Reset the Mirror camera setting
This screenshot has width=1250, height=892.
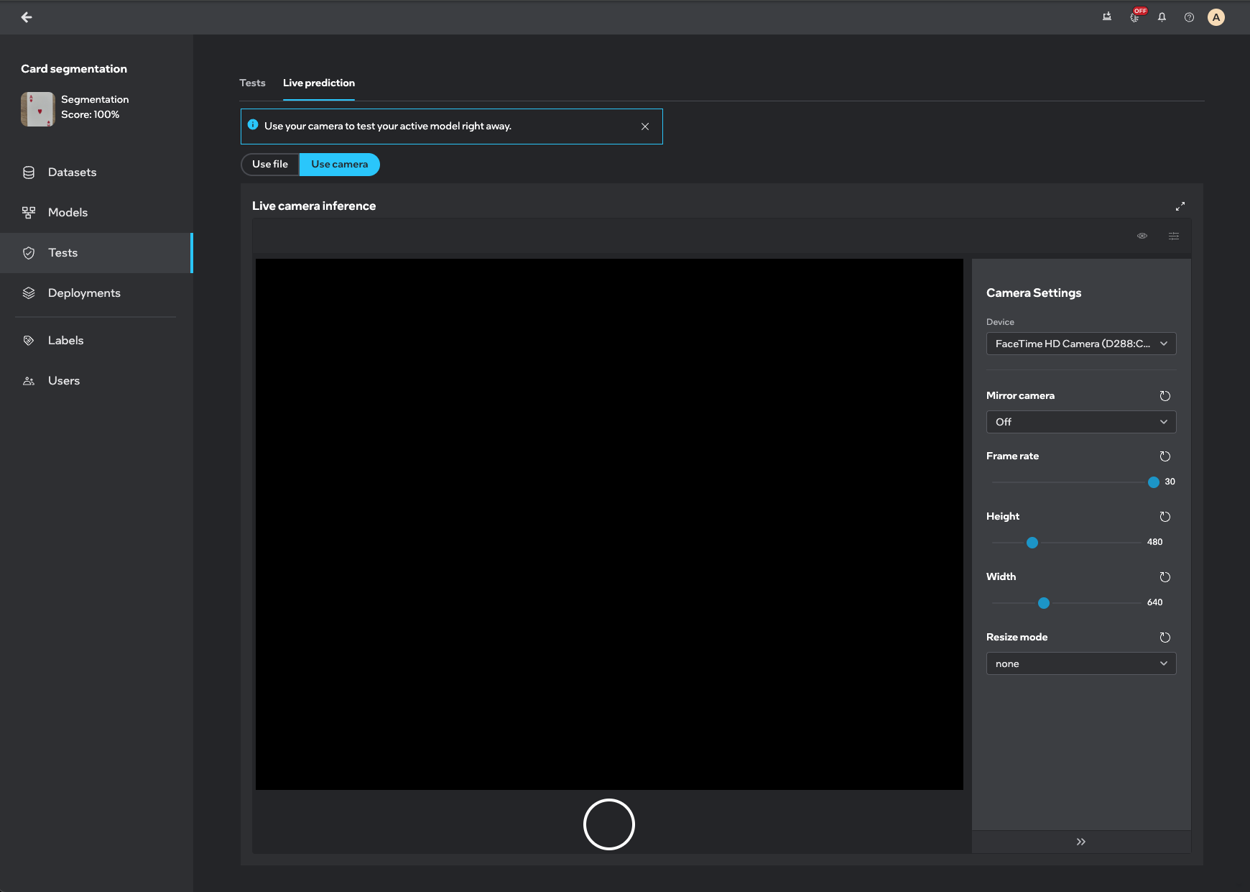1165,396
